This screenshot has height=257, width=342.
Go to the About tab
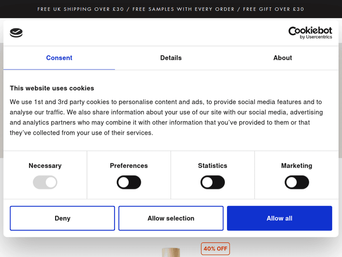pos(282,58)
